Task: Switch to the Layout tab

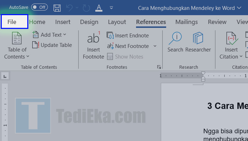Action: click(117, 22)
